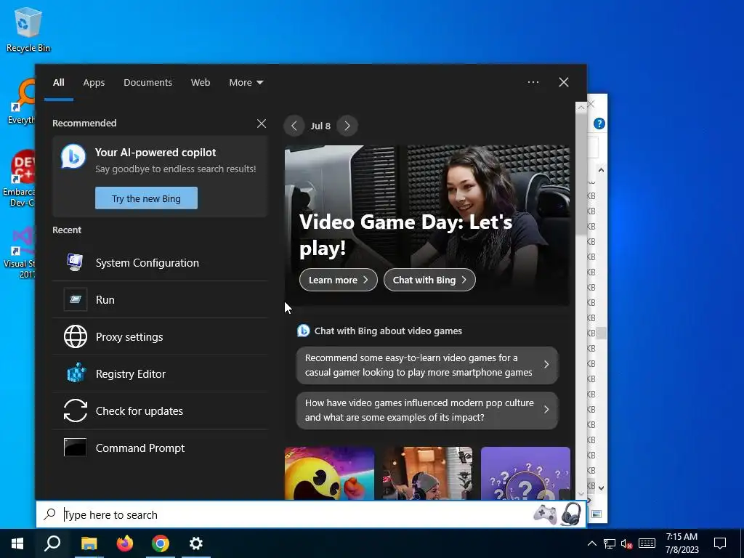744x558 pixels.
Task: Click the search panel scrollbar thumb
Action: 581,173
